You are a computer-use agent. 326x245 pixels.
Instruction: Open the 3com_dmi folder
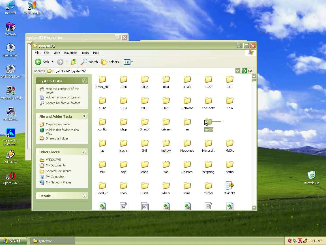click(x=102, y=82)
